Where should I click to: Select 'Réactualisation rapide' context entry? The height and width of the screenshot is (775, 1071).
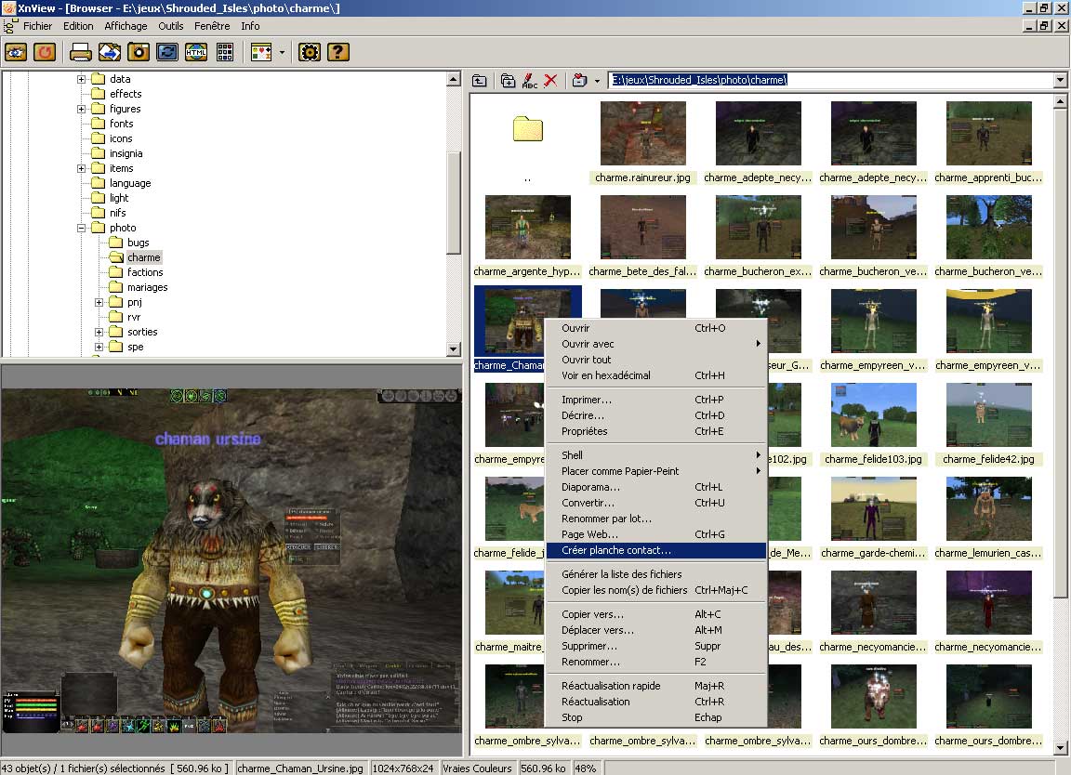(x=655, y=686)
